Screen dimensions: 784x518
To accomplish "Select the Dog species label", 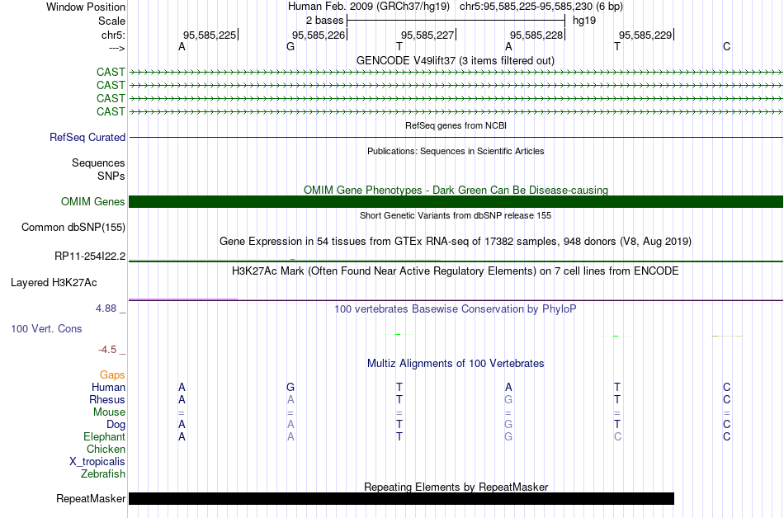I will 116,425.
